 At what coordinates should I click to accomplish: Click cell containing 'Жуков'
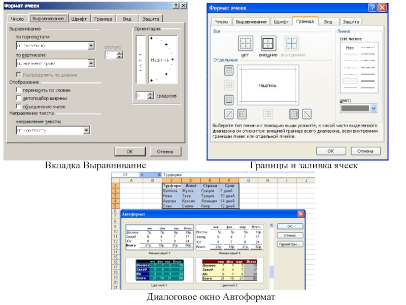(191, 191)
